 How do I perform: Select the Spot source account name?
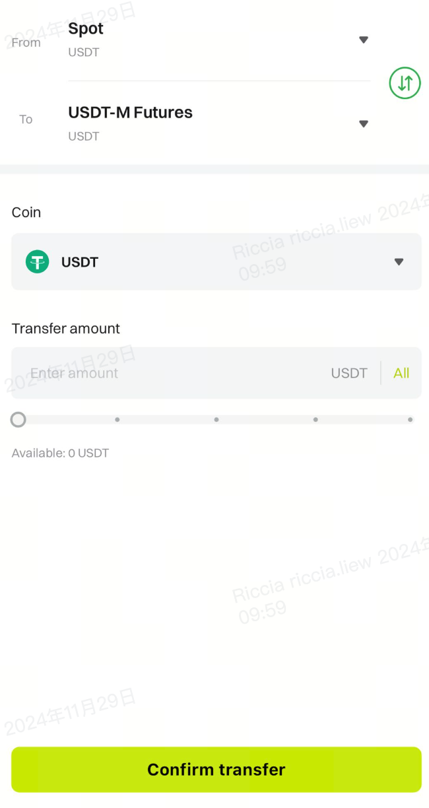[86, 29]
